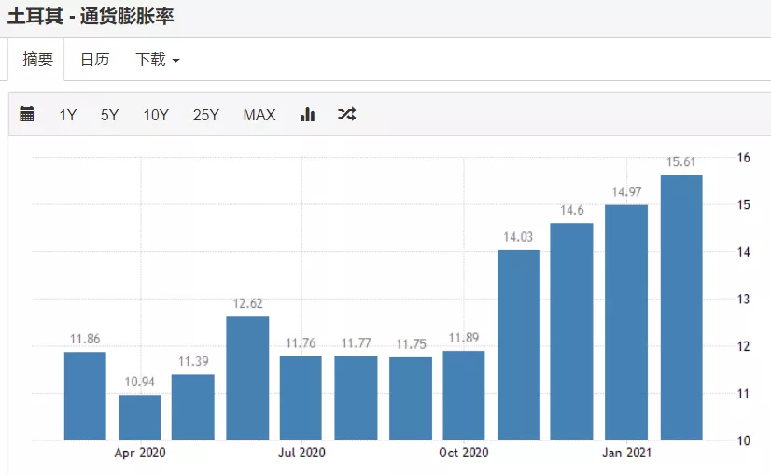
Task: Select the MAX time range
Action: tap(259, 115)
